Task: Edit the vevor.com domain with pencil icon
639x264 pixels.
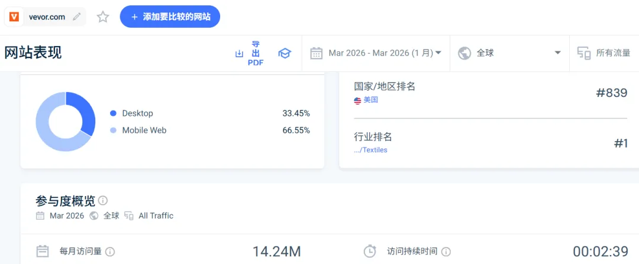Action: 76,17
